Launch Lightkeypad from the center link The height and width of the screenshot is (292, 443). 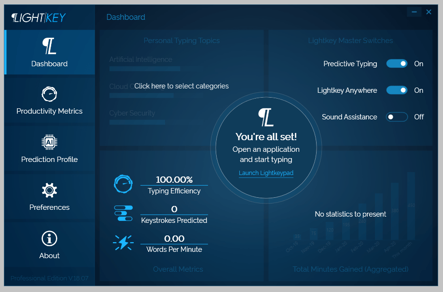(266, 173)
